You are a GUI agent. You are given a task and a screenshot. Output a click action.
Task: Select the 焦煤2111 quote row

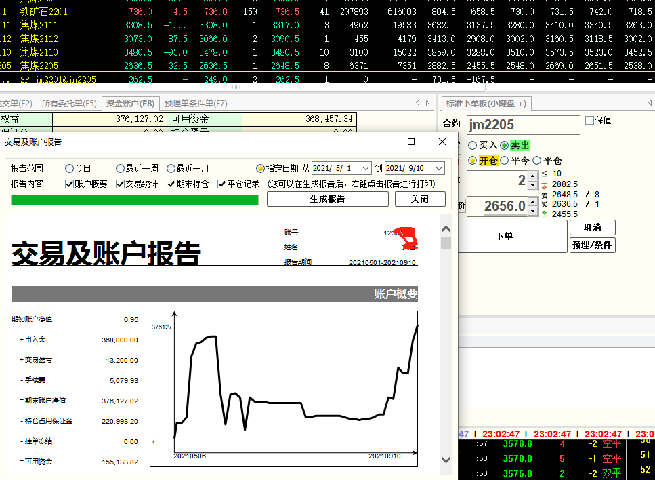(x=328, y=25)
